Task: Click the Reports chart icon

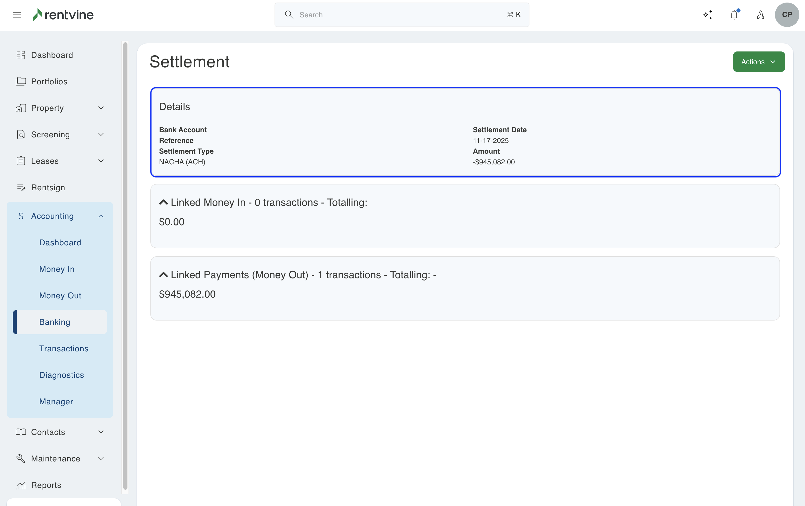Action: coord(21,485)
